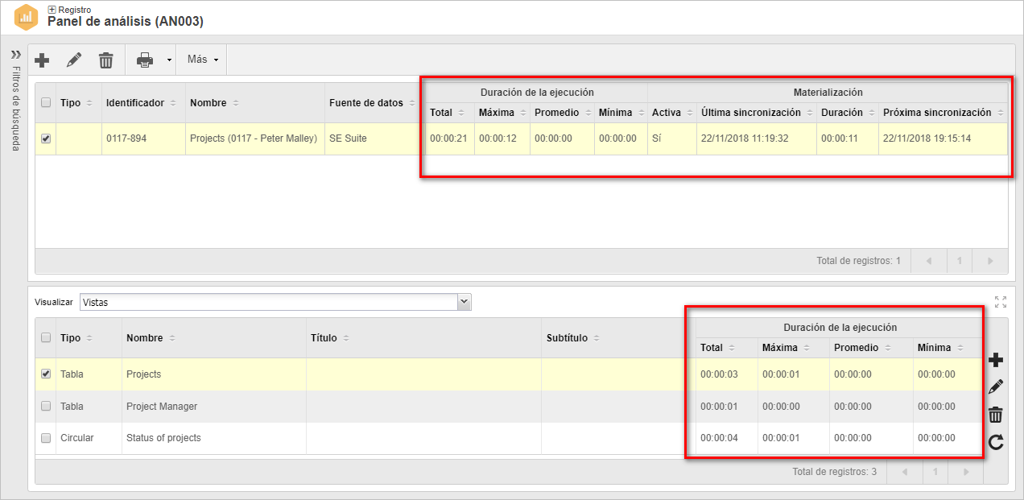Image resolution: width=1024 pixels, height=500 pixels.
Task: Select the 0117-894 identifier cell
Action: (x=143, y=138)
